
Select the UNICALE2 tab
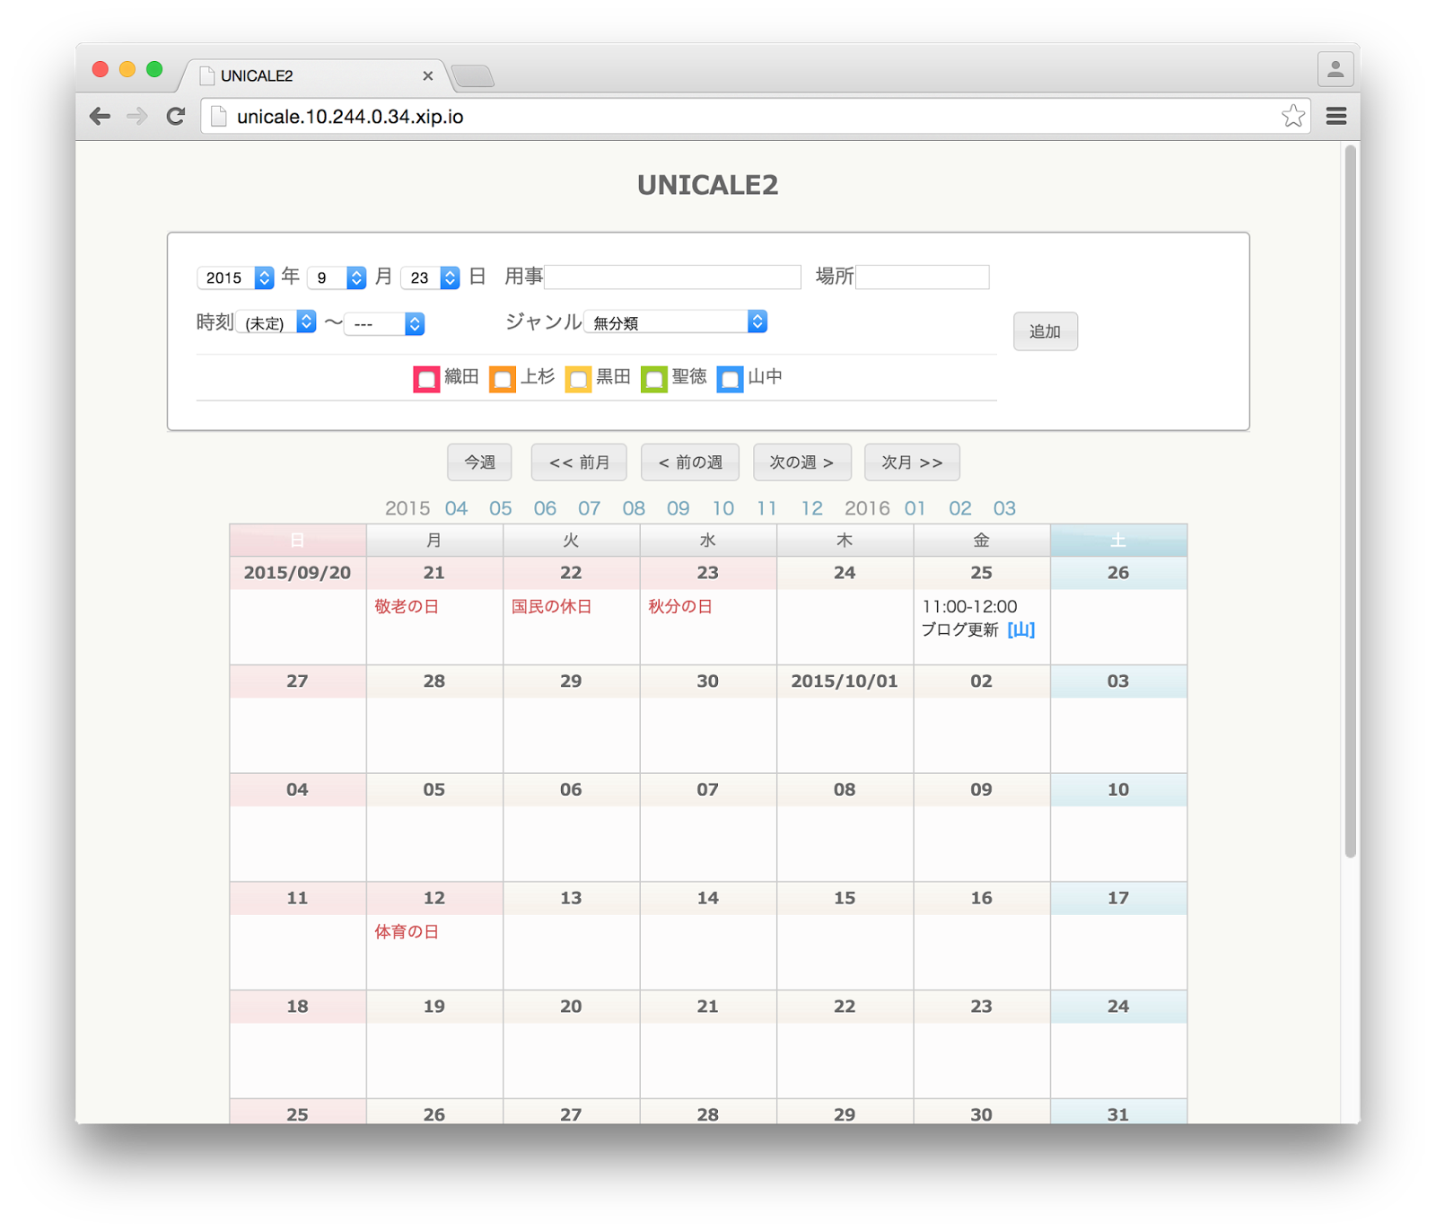coord(313,76)
